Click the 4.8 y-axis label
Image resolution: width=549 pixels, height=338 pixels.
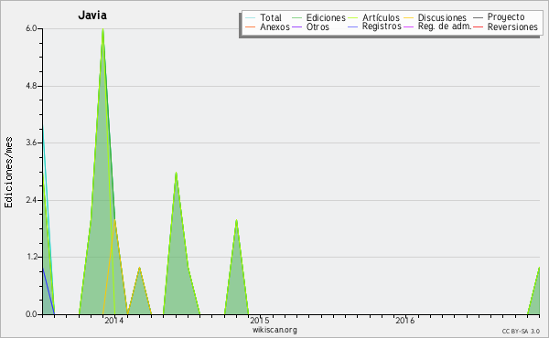(x=31, y=86)
